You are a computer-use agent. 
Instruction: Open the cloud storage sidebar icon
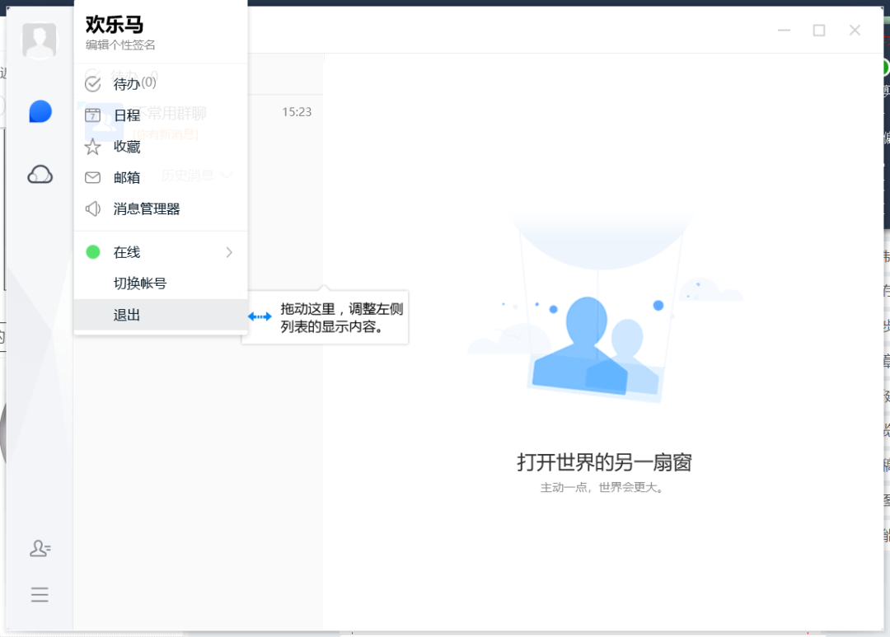click(40, 175)
